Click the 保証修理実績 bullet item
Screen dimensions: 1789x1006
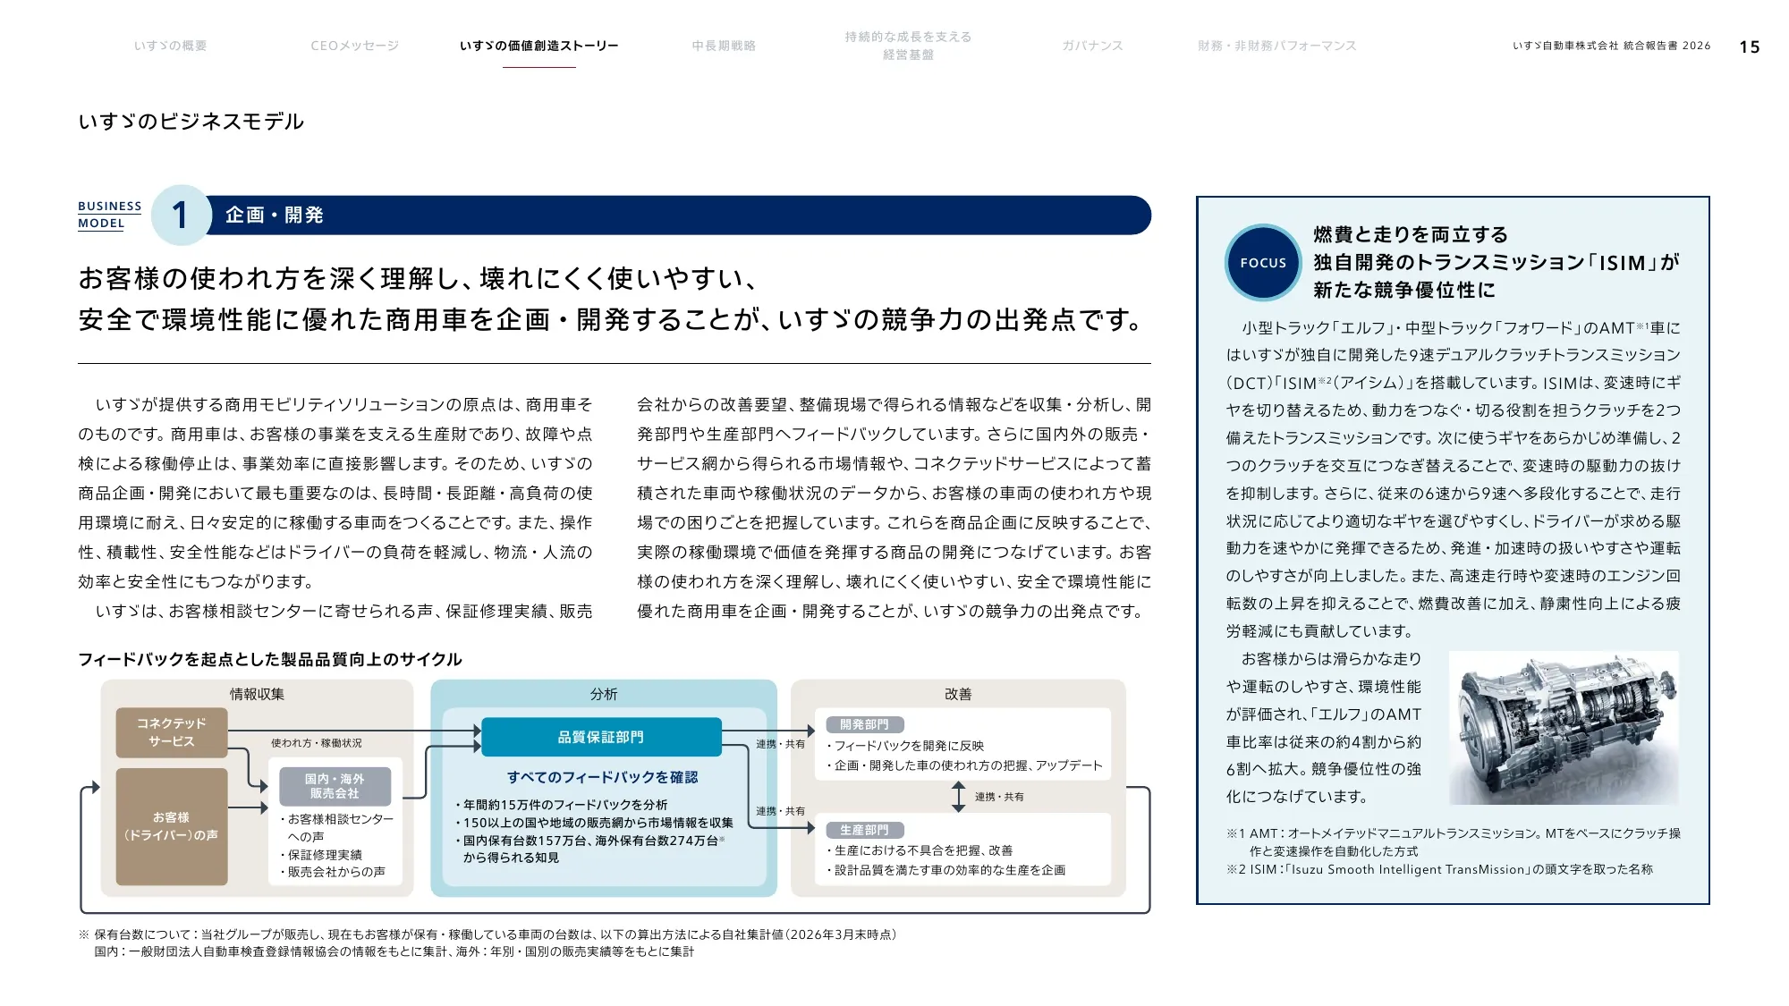[320, 855]
